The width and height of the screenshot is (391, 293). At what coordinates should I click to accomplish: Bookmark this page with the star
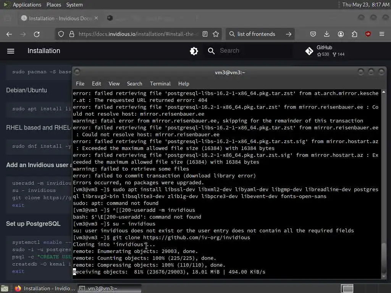(216, 34)
